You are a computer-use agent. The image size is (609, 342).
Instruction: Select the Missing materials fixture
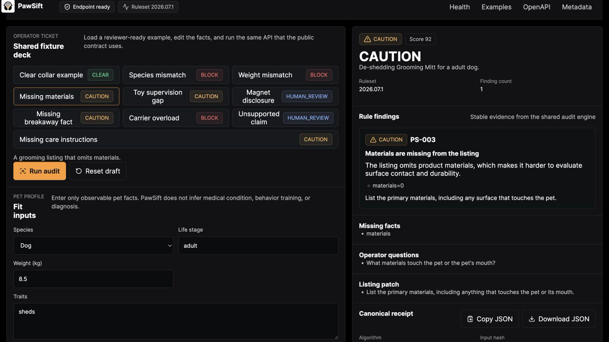[67, 96]
